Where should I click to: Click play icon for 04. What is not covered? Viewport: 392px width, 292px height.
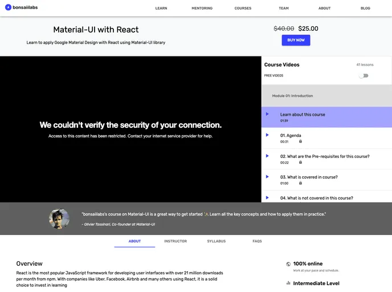point(267,198)
